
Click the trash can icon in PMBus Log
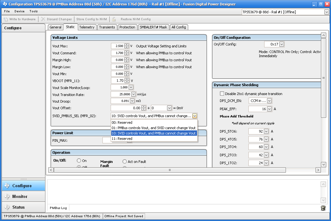[323, 208]
